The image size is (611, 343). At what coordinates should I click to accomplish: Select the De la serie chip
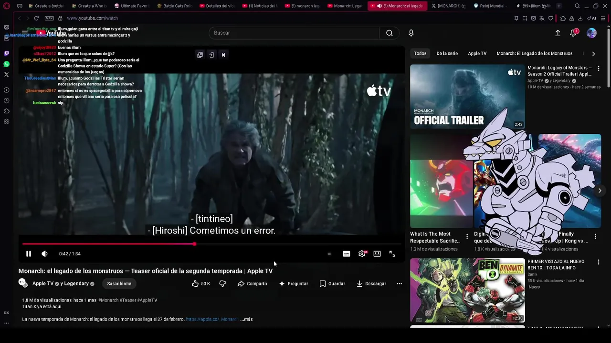point(447,53)
